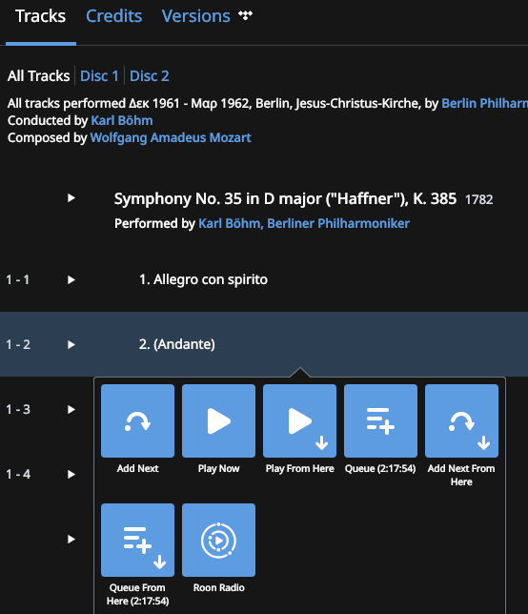Open the Berliner Philharmoniker performer link
Viewport: 528px width, 614px height.
(x=338, y=224)
